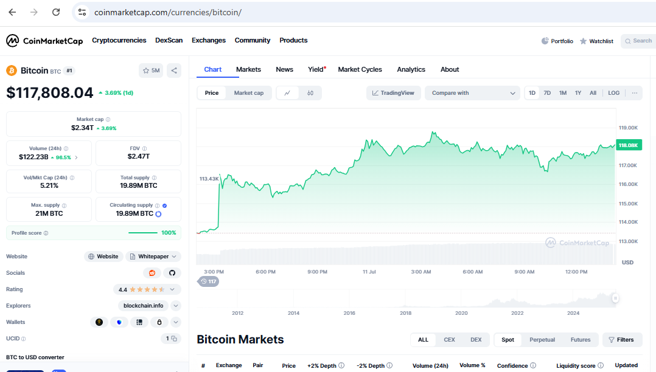Open the TradingView chart button
Image resolution: width=656 pixels, height=372 pixels.
coord(393,93)
